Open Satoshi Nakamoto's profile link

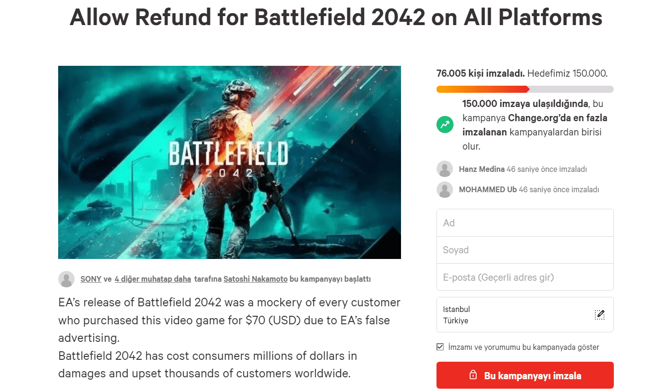pos(255,279)
